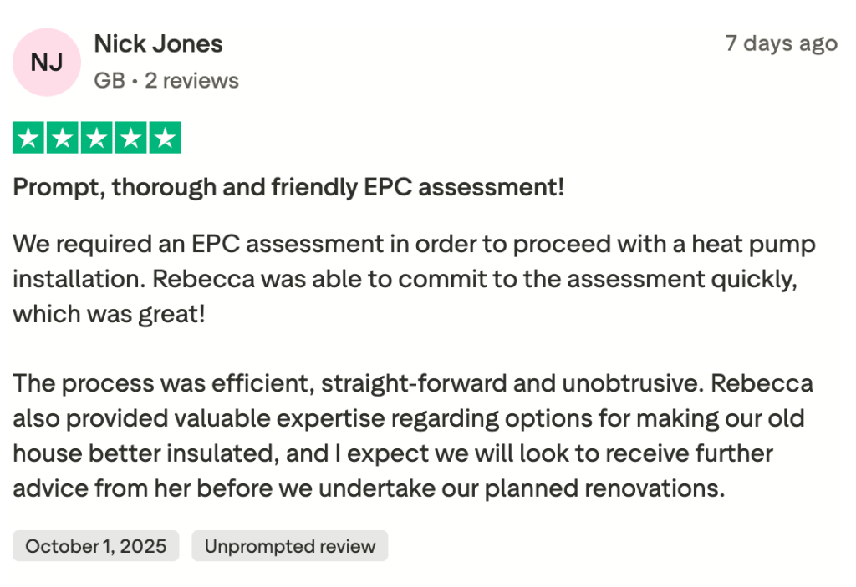Image resolution: width=856 pixels, height=587 pixels.
Task: Click the "2 reviews" count
Action: click(191, 81)
